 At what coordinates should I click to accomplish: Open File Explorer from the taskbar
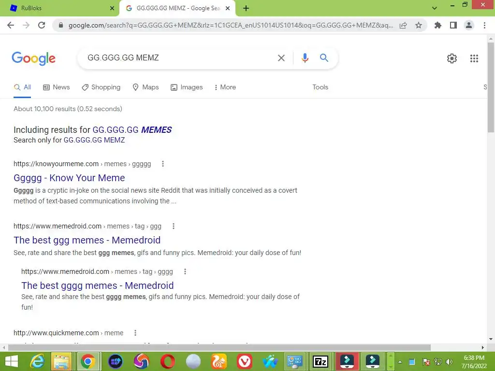62,361
